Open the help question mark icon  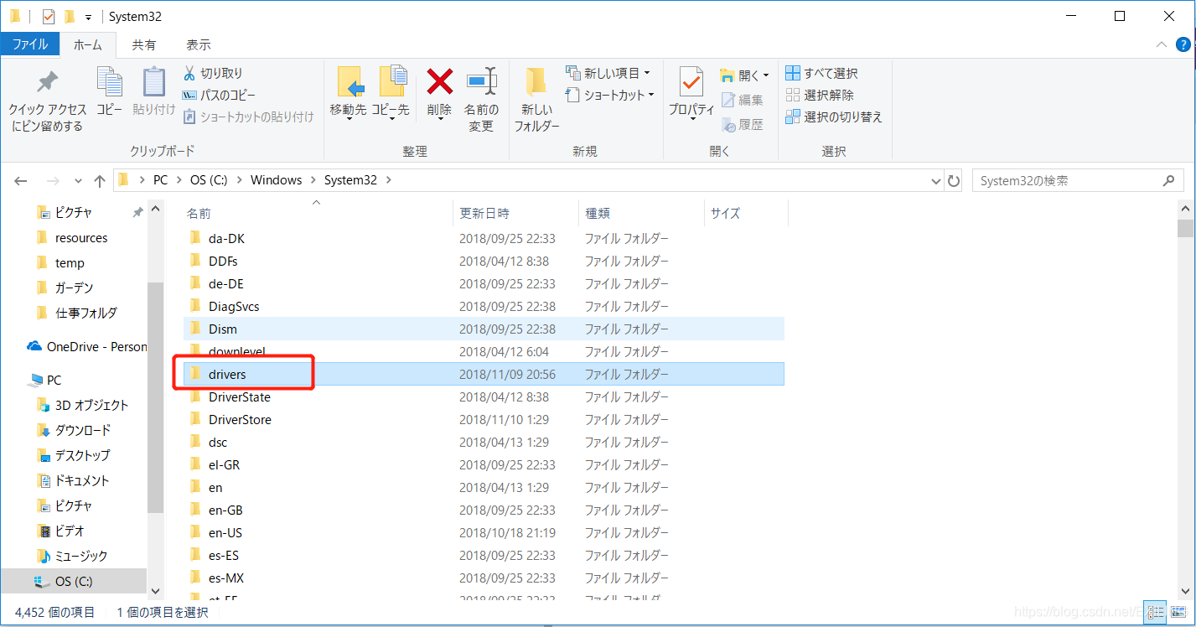pyautogui.click(x=1182, y=44)
